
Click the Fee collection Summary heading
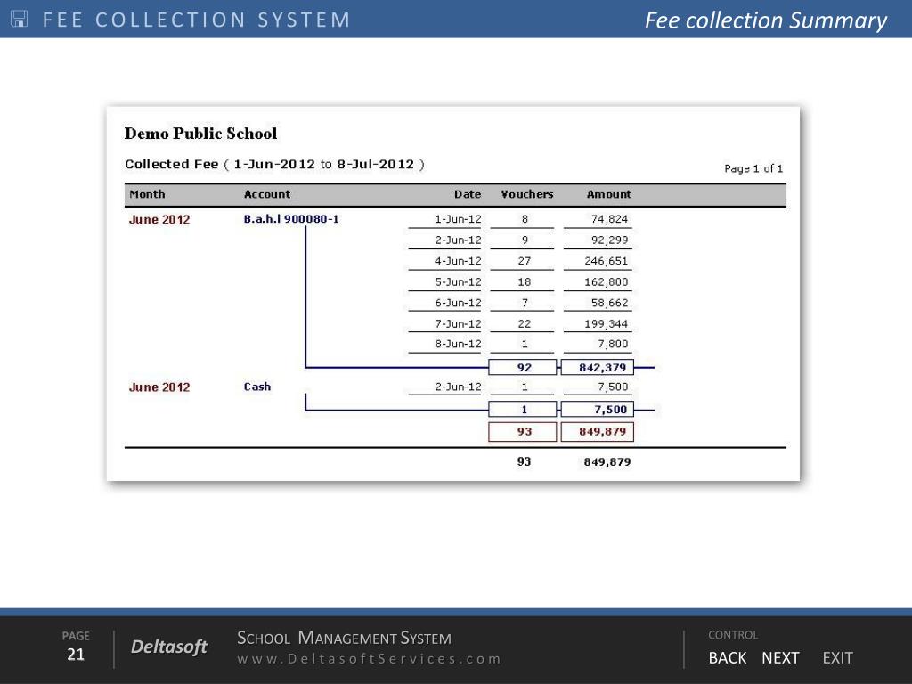click(765, 20)
